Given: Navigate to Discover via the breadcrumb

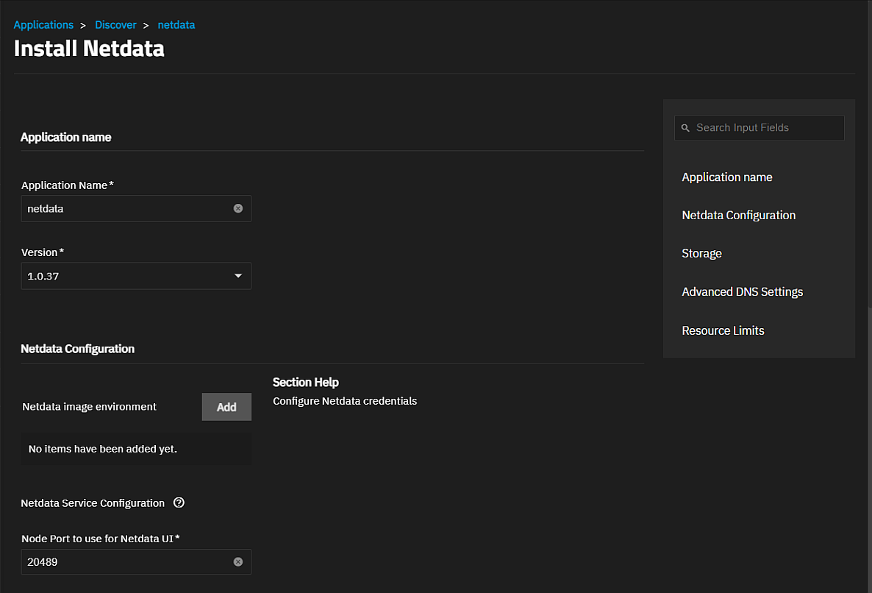Looking at the screenshot, I should pos(115,25).
